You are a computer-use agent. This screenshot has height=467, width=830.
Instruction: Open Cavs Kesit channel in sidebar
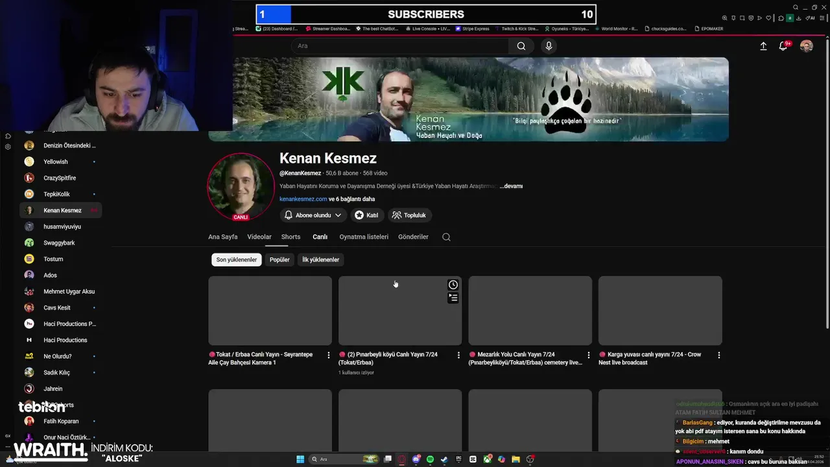click(61, 307)
